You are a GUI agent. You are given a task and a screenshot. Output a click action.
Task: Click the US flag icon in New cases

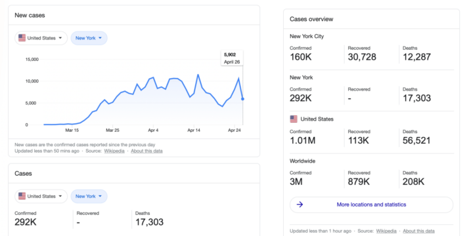[22, 38]
